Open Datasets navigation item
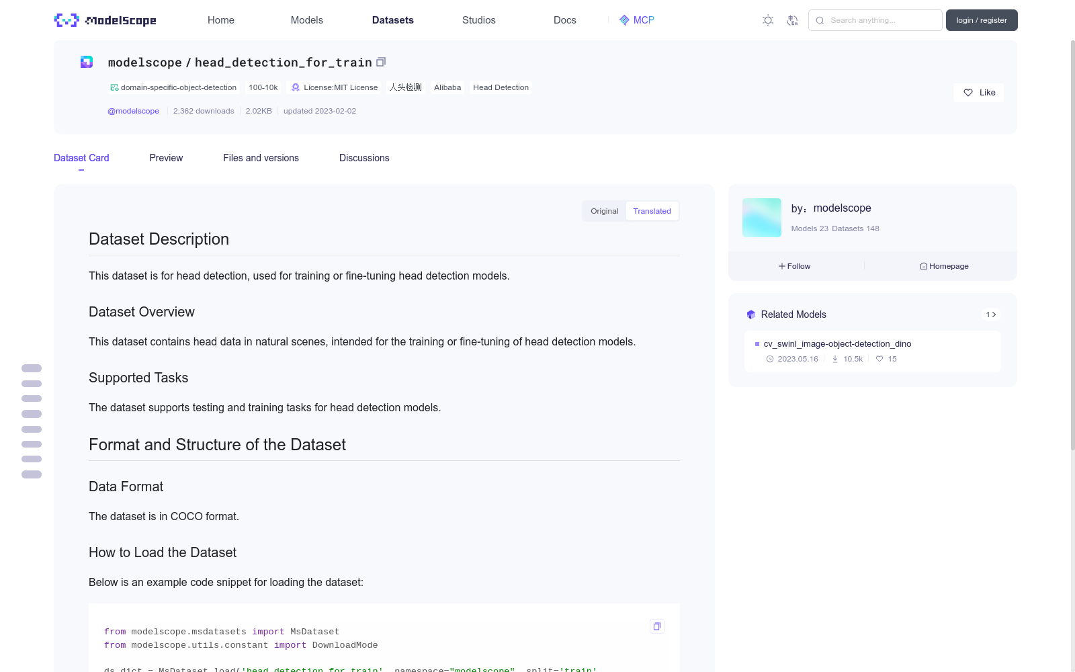 pyautogui.click(x=393, y=20)
